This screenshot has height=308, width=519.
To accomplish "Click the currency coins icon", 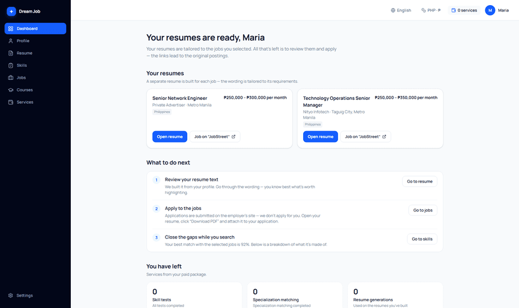I will pos(423,10).
